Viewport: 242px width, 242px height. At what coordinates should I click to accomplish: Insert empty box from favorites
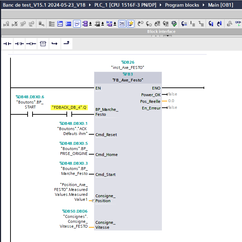pos(43,44)
